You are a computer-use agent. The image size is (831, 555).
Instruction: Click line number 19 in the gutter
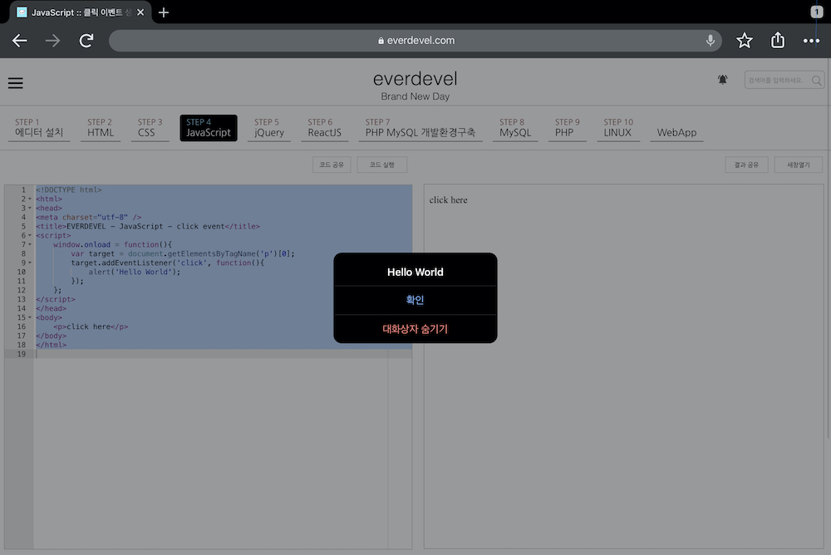[x=22, y=354]
